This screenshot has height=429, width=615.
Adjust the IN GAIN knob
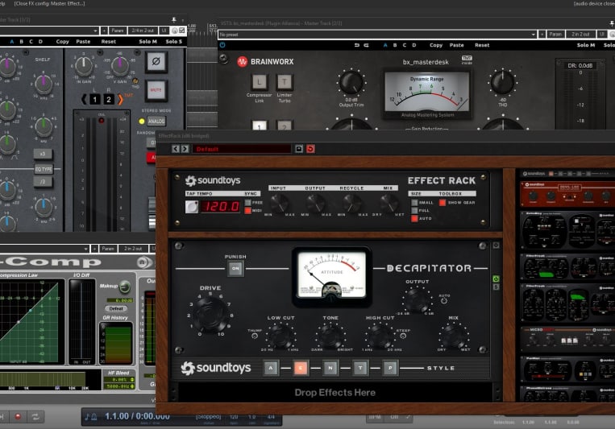click(84, 67)
